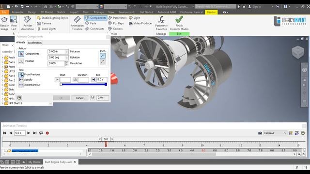Open Local Lights tool
Screen dimensions: 310x174
46,29
